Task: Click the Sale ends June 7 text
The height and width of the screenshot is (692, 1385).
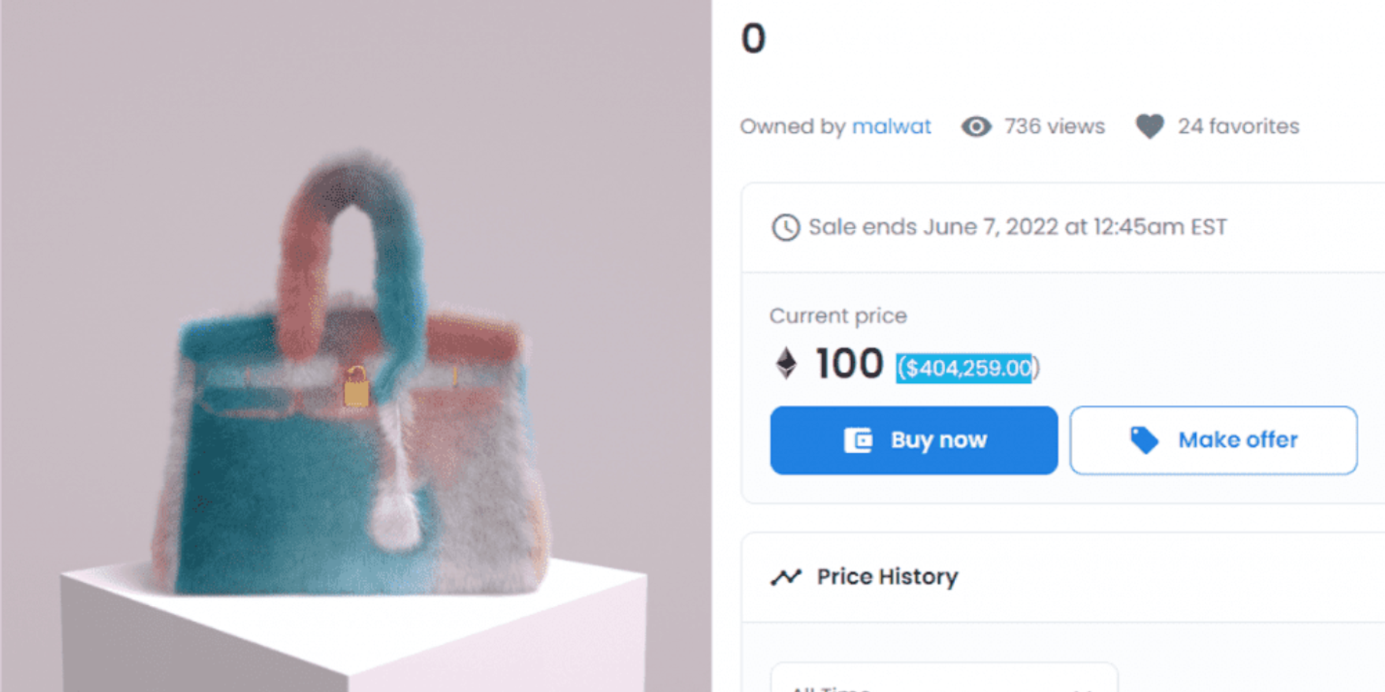Action: pos(1017,228)
